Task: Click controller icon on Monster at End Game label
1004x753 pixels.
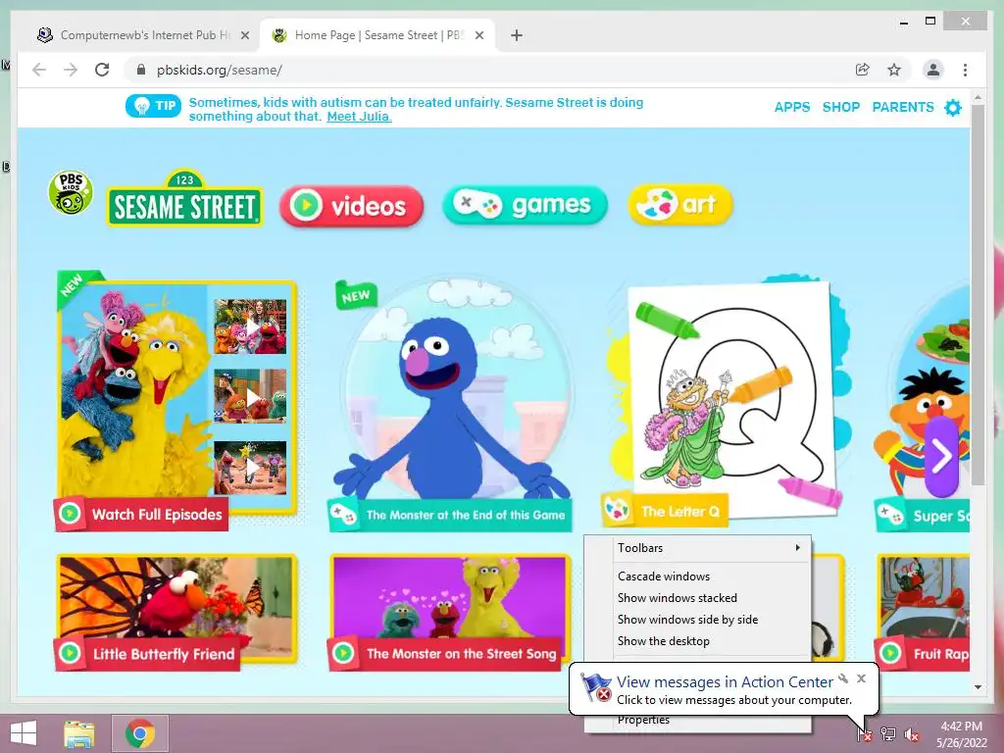Action: [343, 514]
